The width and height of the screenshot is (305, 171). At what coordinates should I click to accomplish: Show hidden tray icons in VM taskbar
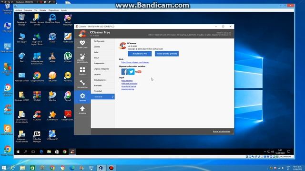coord(265,152)
